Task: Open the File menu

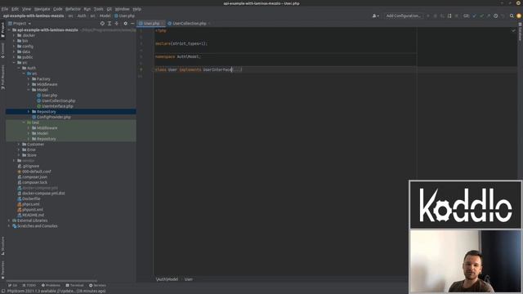Action: (5, 9)
